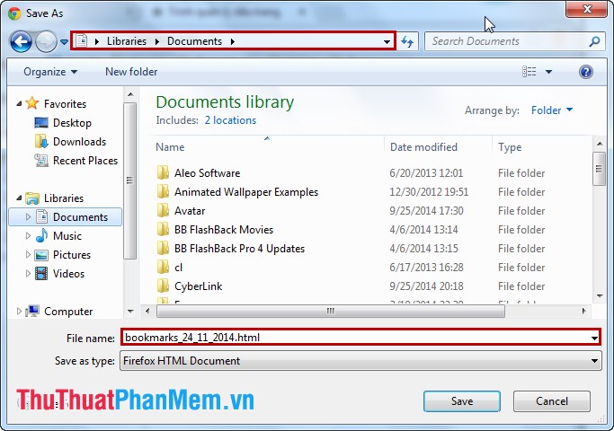Image resolution: width=614 pixels, height=431 pixels.
Task: Open the Arrange by Folder dropdown
Action: [552, 110]
